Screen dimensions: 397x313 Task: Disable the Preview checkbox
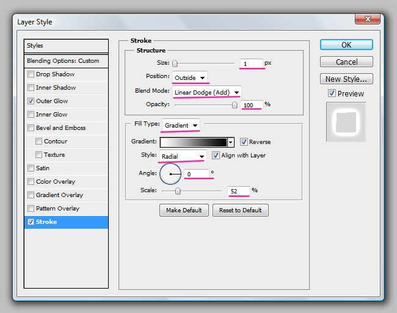(x=332, y=93)
